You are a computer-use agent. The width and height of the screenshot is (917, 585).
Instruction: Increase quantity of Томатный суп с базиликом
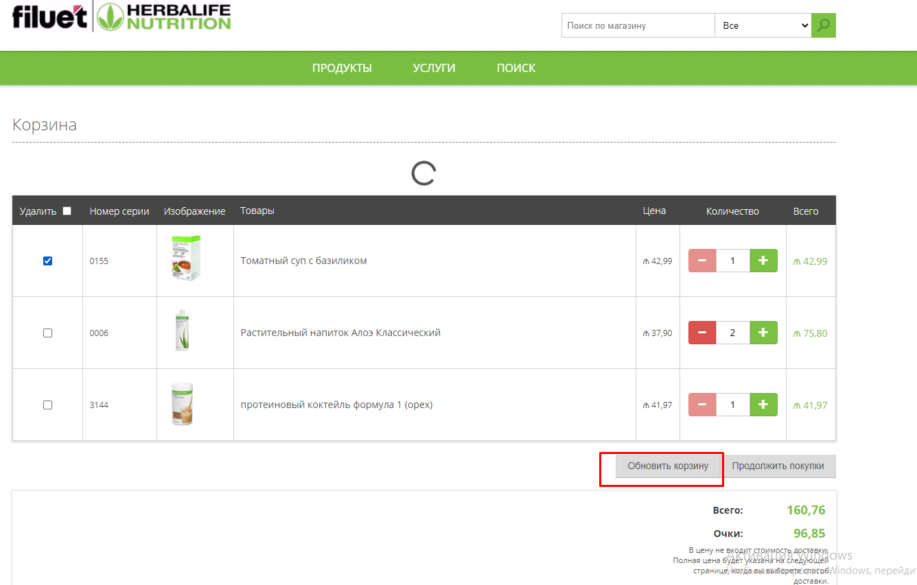point(763,261)
